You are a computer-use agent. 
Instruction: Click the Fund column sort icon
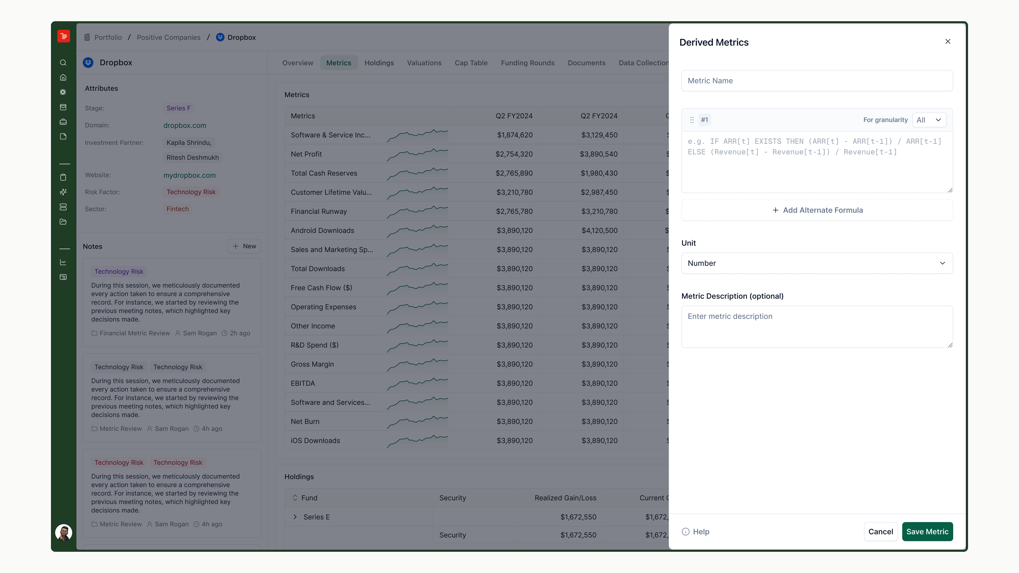point(295,498)
